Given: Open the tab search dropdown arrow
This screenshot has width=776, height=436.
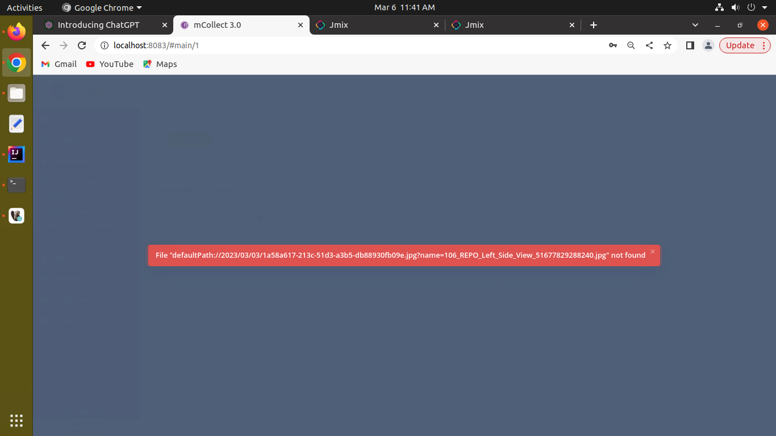Looking at the screenshot, I should click(x=695, y=25).
